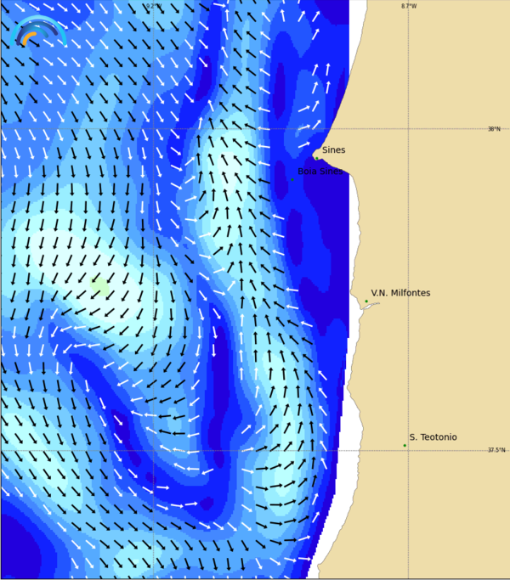Click the 37.5°N and 8.7°W gridline intersection
Image resolution: width=510 pixels, height=580 pixels.
(409, 451)
